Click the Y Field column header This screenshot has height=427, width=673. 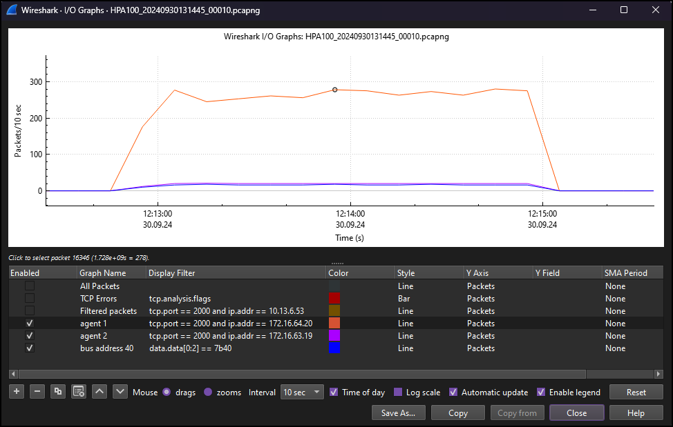[x=567, y=272]
